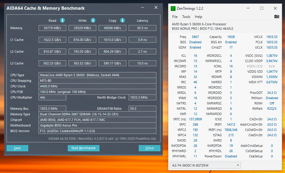Close the ZenTimings window
Image resolution: width=285 pixels, height=173 pixels.
pyautogui.click(x=275, y=8)
